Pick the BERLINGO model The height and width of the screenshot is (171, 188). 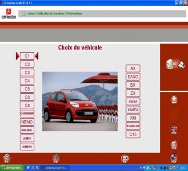pyautogui.click(x=27, y=130)
